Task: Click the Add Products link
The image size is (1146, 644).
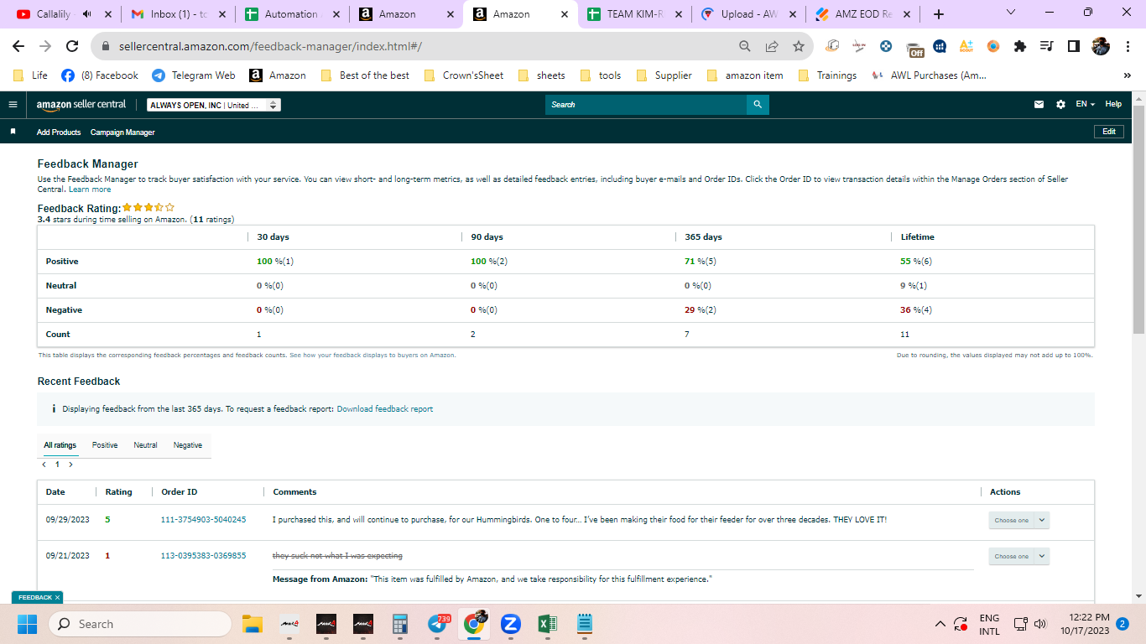Action: click(59, 132)
